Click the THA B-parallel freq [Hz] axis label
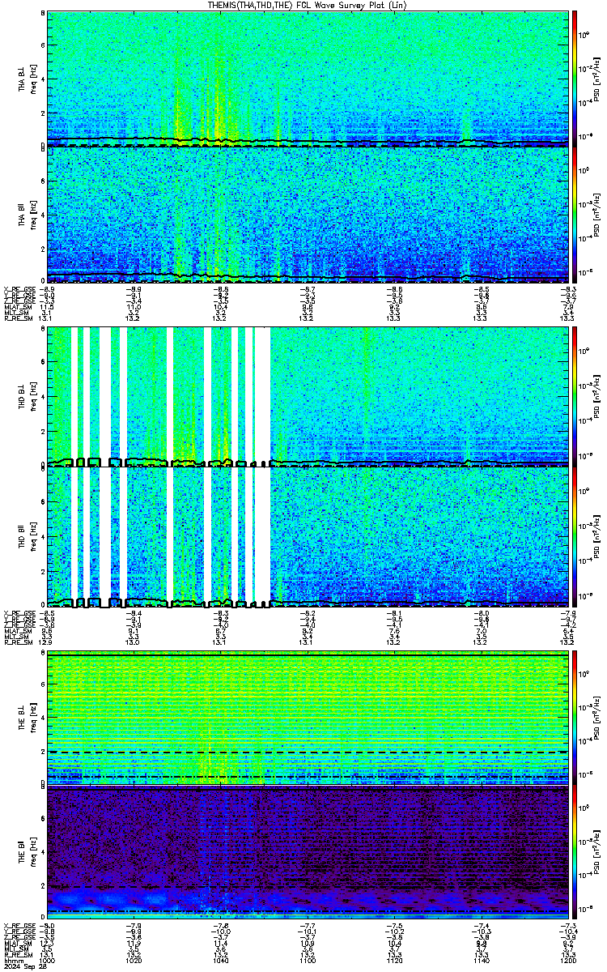 34,215
